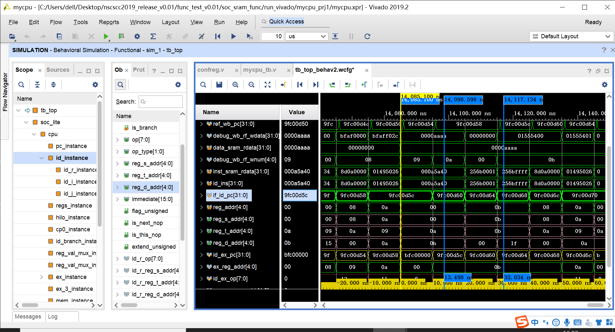
Task: Click the Sigma report icon in toolbar
Action: (x=153, y=36)
